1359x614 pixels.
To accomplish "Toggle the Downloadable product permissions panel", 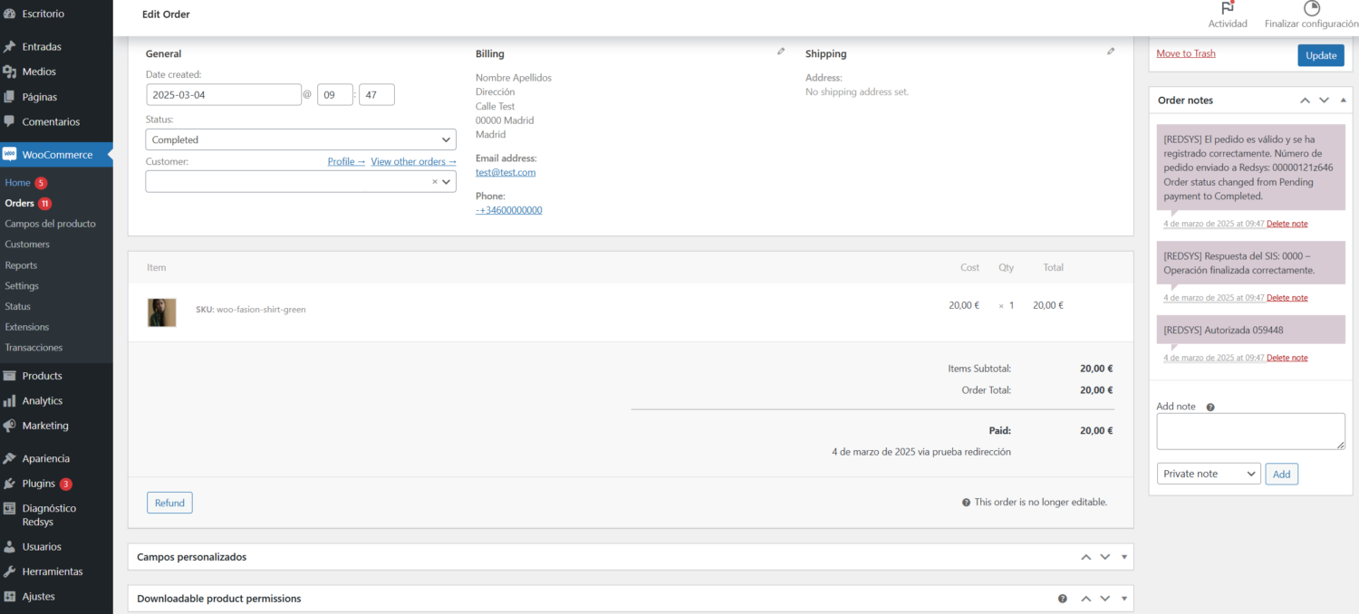I will (x=1124, y=599).
